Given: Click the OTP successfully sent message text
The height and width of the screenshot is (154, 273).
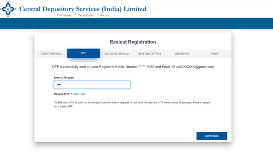Looking at the screenshot, I should [133, 67].
